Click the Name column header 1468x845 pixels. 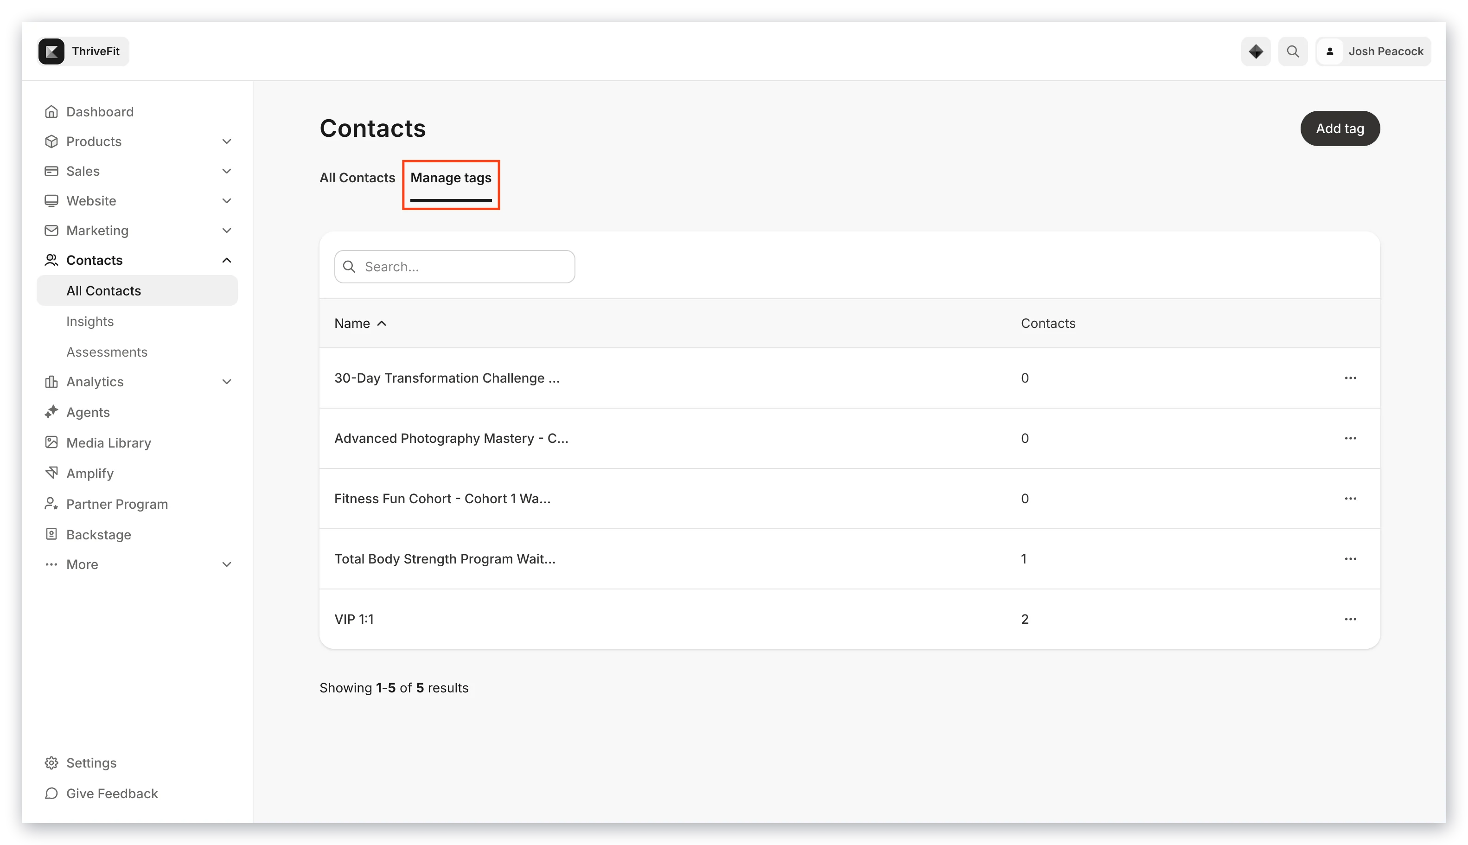pos(351,323)
